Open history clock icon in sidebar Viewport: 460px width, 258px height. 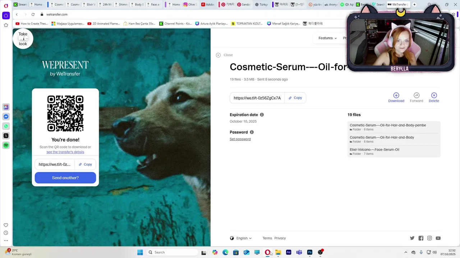pos(6,233)
